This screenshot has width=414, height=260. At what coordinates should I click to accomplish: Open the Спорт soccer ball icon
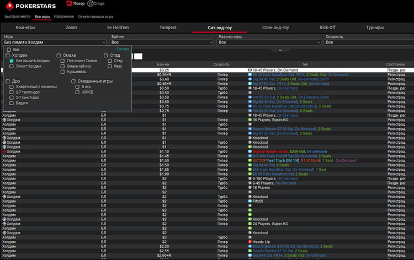click(x=91, y=3)
